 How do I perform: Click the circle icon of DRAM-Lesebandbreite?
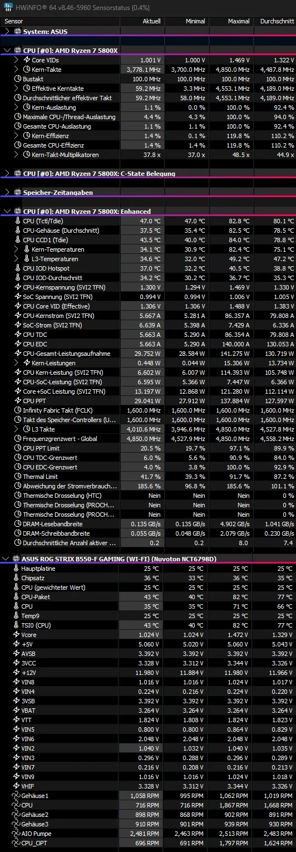pos(17,524)
